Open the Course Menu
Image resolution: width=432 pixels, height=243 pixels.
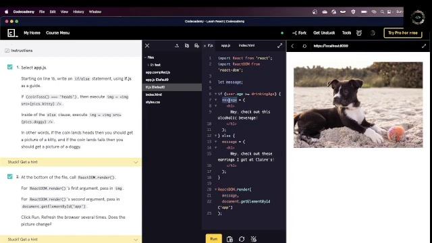click(x=58, y=33)
